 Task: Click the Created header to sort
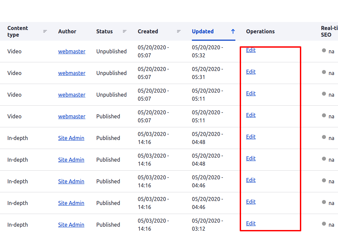(148, 31)
